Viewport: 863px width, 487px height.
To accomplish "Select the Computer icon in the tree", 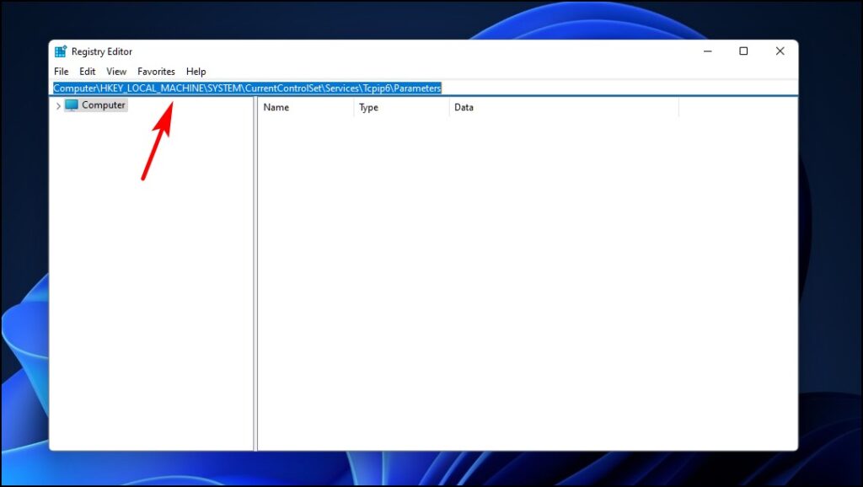I will click(72, 105).
